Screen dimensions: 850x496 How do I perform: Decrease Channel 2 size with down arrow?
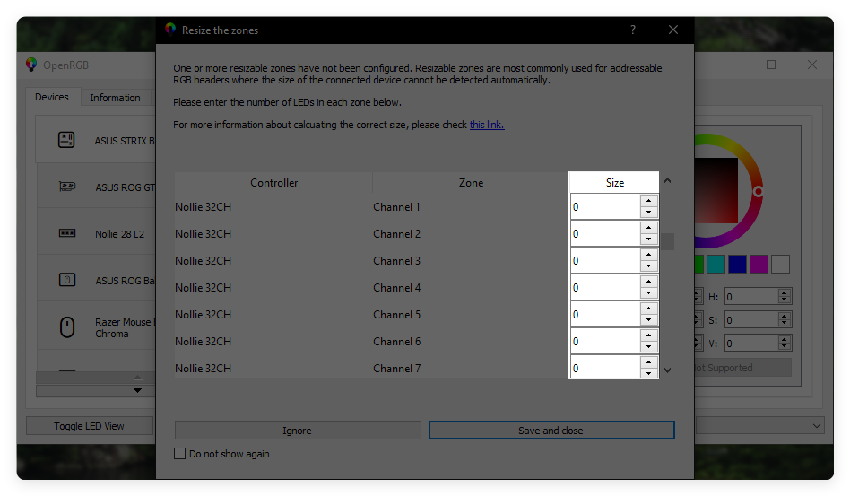click(x=649, y=239)
